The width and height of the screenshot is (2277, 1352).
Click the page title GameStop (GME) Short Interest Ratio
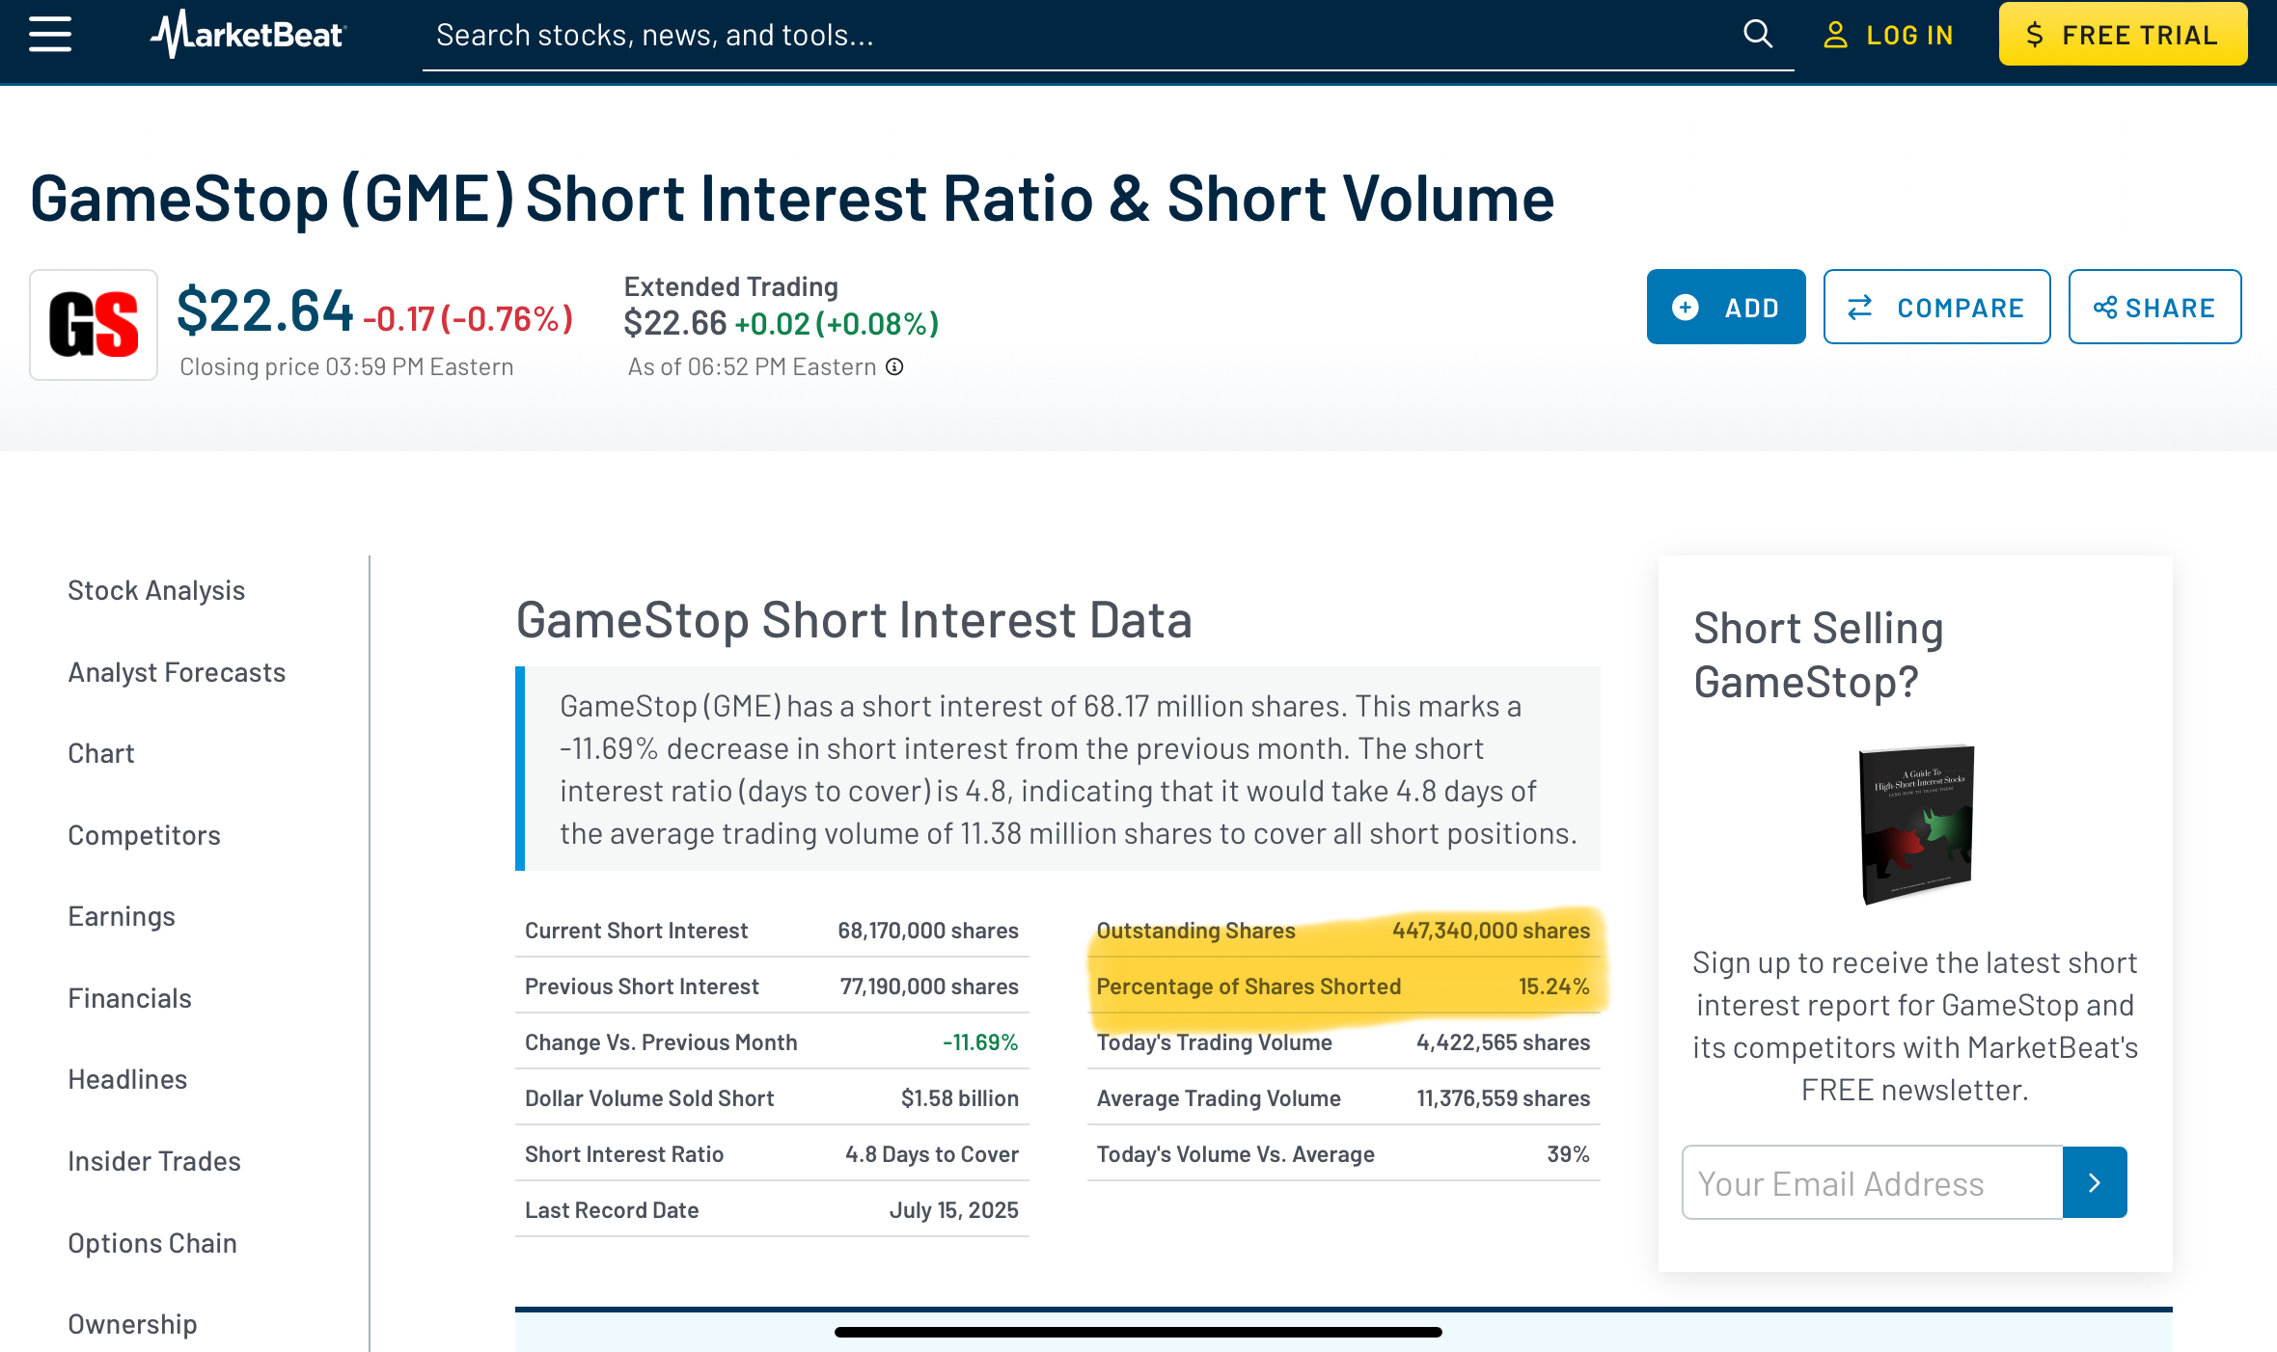[791, 199]
